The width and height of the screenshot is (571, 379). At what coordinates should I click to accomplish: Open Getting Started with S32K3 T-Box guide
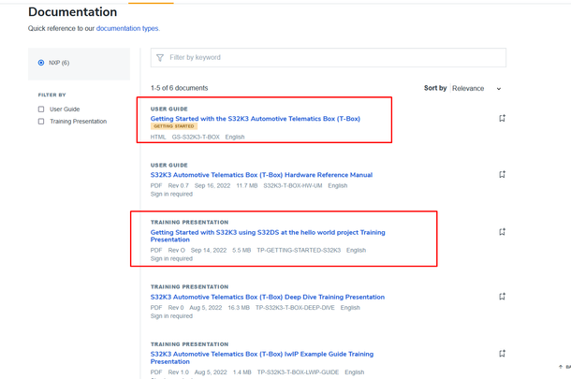[x=255, y=119]
